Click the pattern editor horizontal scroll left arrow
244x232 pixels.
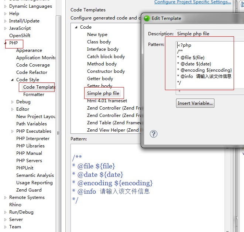coord(179,91)
